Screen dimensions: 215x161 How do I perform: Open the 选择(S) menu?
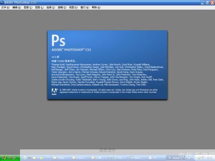click(51, 7)
